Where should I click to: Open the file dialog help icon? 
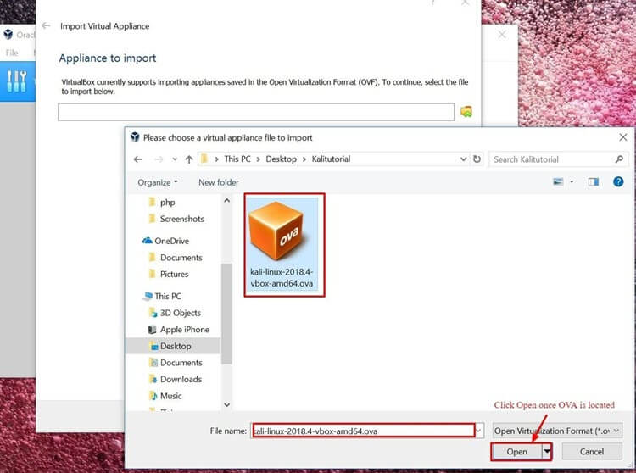click(618, 181)
